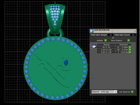Click the round gem thumbnail
Image resolution: width=140 pixels, height=105 pixels.
click(94, 46)
